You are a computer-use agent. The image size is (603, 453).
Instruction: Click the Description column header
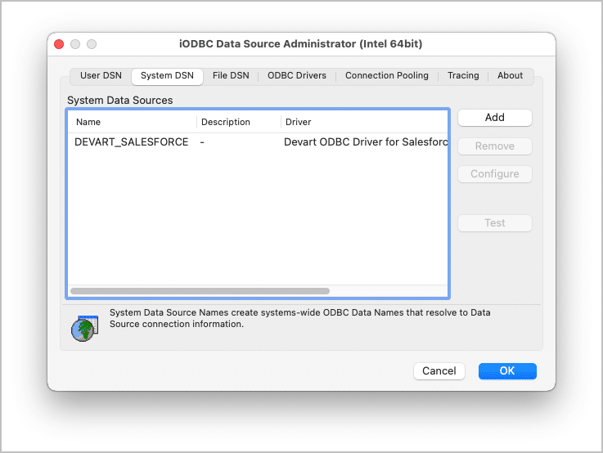pyautogui.click(x=239, y=122)
